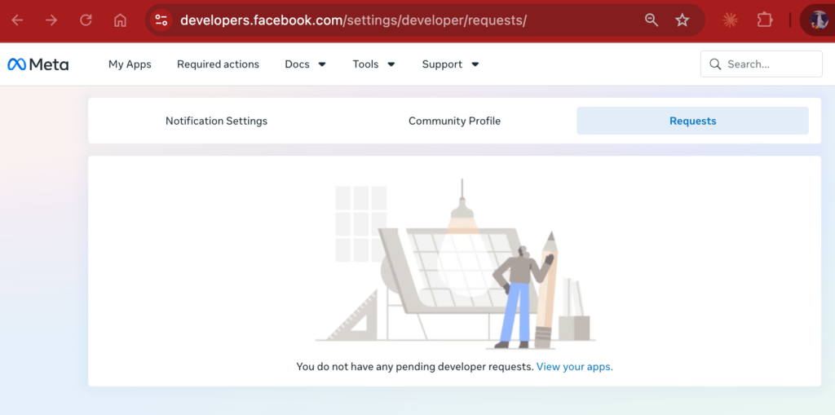
Task: Open the orange starburst extension icon
Action: [x=730, y=20]
